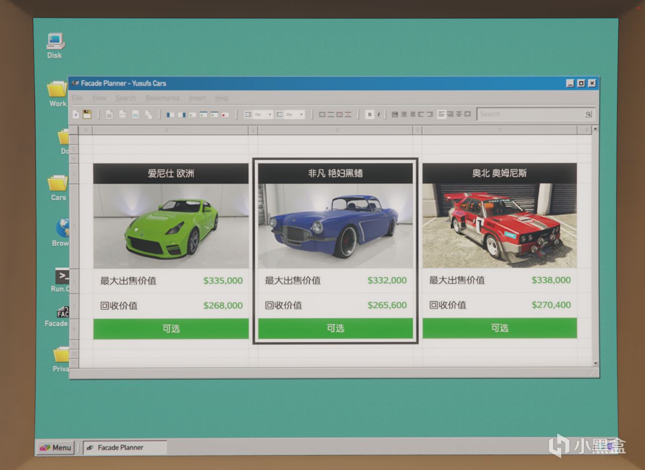
Task: Open the View menu
Action: click(x=99, y=98)
